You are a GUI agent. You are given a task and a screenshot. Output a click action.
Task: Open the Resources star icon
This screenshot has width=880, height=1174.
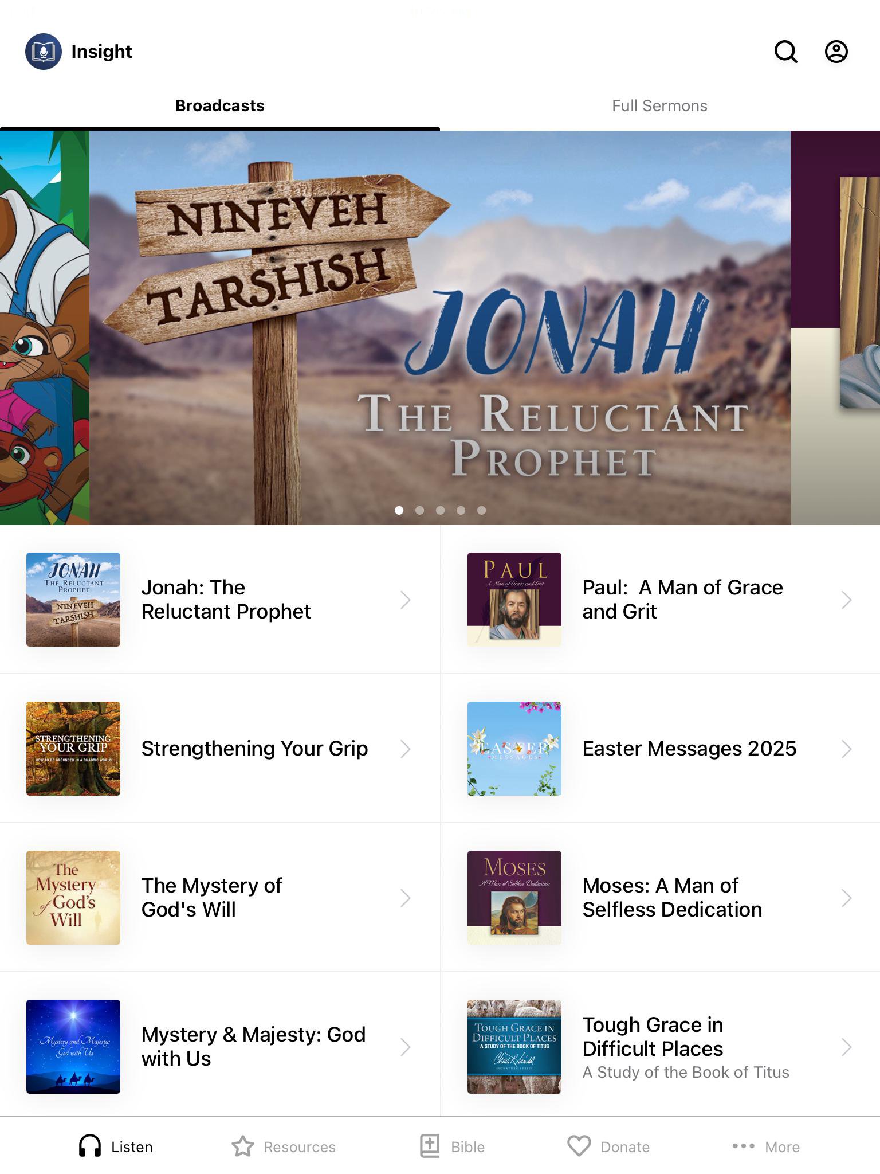(242, 1146)
